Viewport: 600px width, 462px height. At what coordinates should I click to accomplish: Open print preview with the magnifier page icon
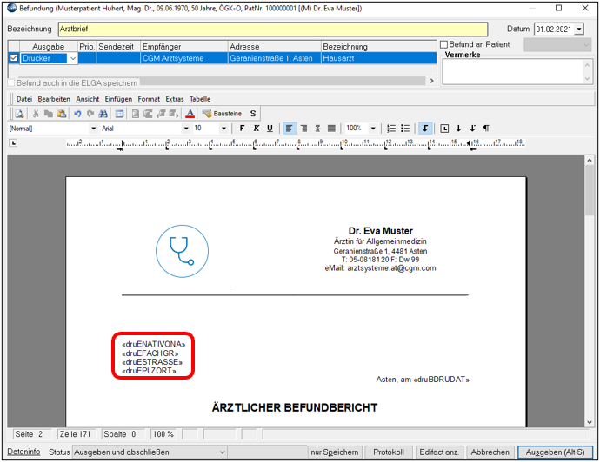[x=19, y=114]
